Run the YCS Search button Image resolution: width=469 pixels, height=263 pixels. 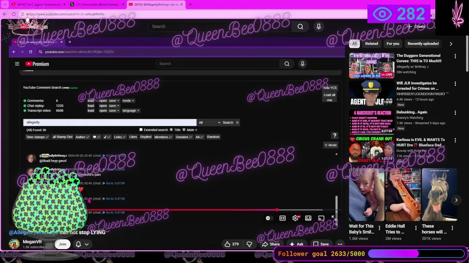click(x=228, y=122)
